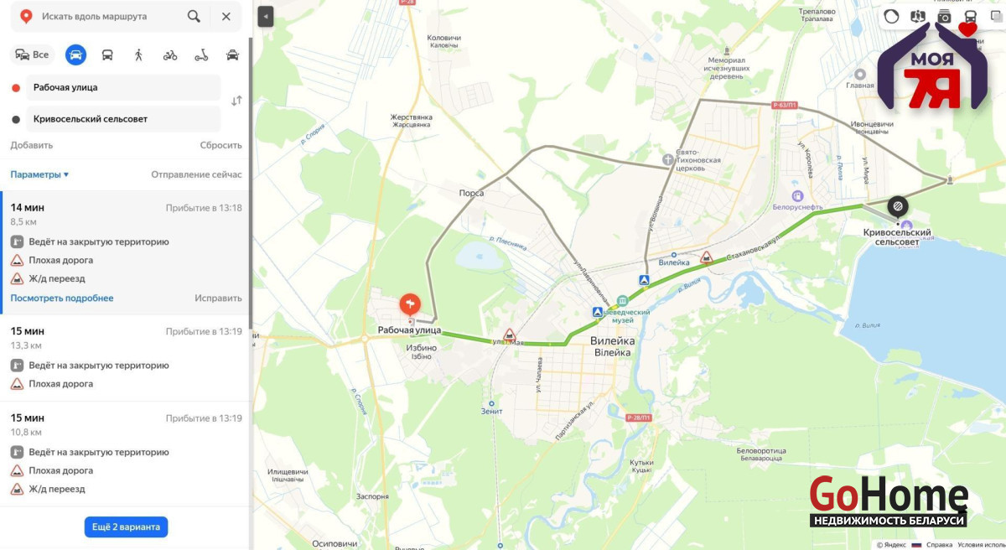Viewport: 1006px width, 550px height.
Task: Select the Все transport modes tab
Action: tap(32, 55)
